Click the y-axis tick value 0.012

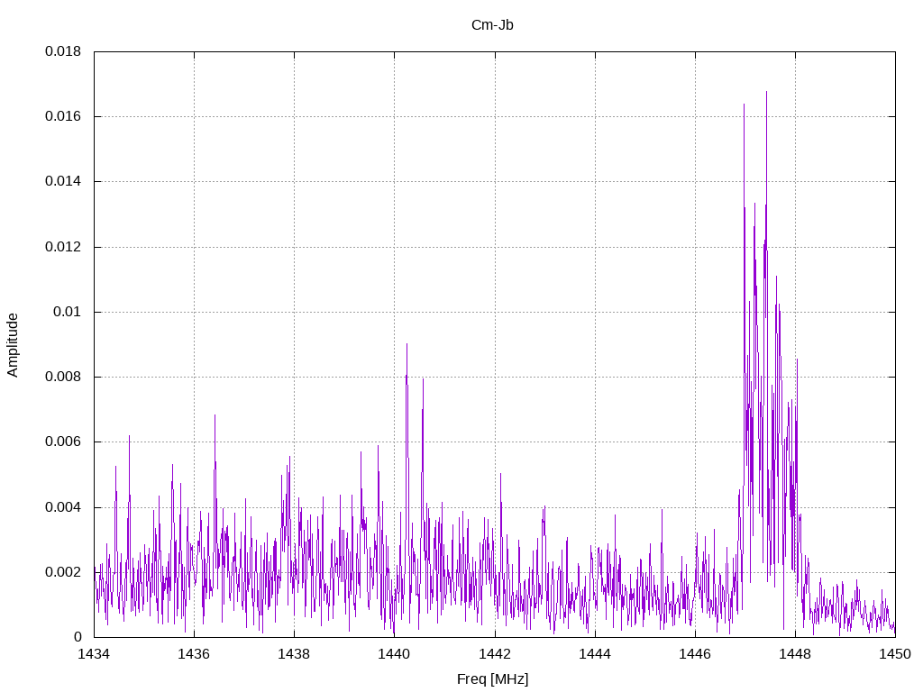point(63,247)
